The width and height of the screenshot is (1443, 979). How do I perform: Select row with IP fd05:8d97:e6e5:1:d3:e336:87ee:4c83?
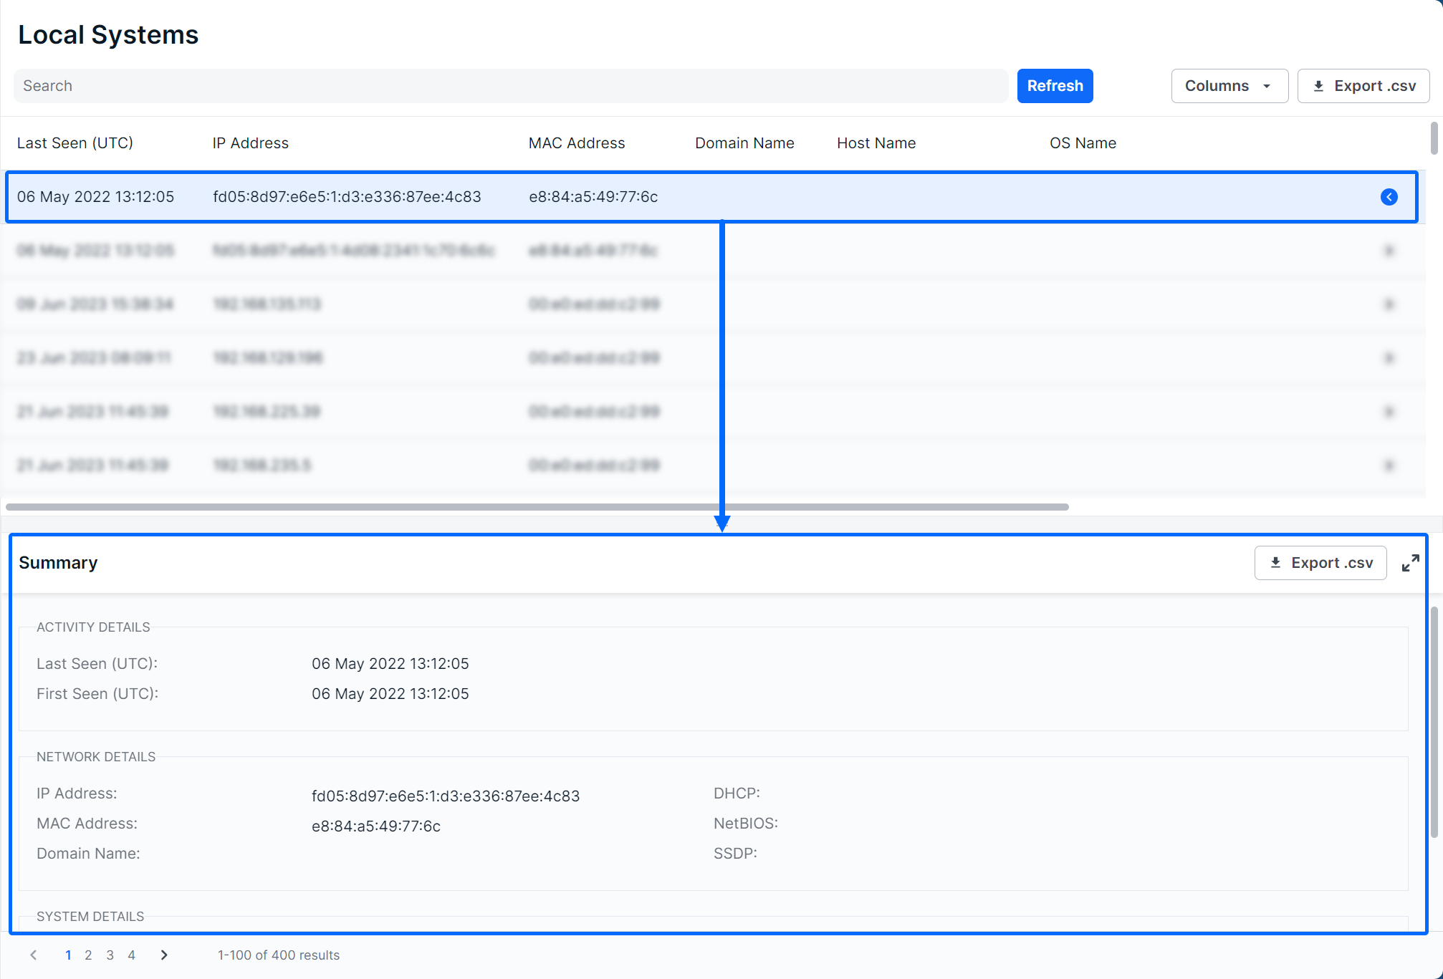[x=347, y=197]
